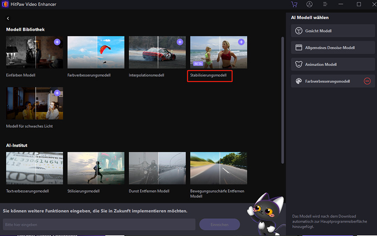Click the Gesicht Modell face icon
This screenshot has height=236, width=377.
click(x=299, y=31)
